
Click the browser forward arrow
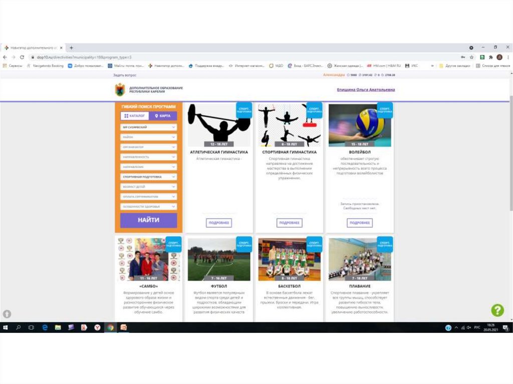(x=14, y=57)
